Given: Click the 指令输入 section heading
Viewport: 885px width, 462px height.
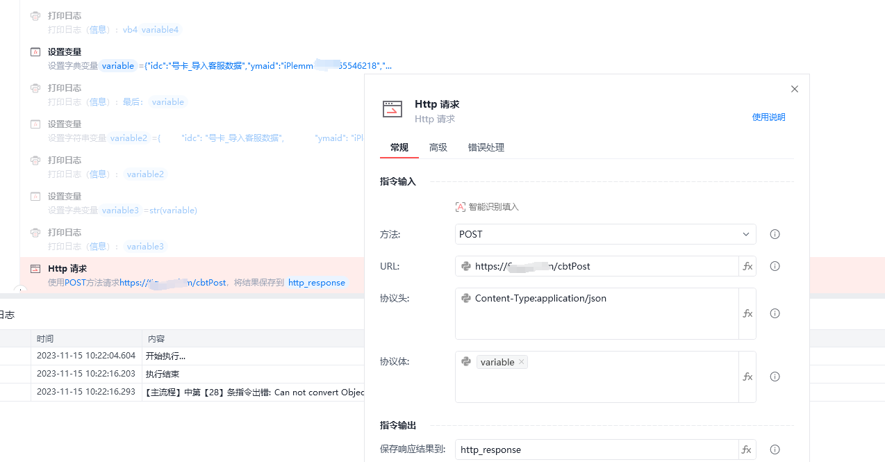Looking at the screenshot, I should [x=398, y=181].
